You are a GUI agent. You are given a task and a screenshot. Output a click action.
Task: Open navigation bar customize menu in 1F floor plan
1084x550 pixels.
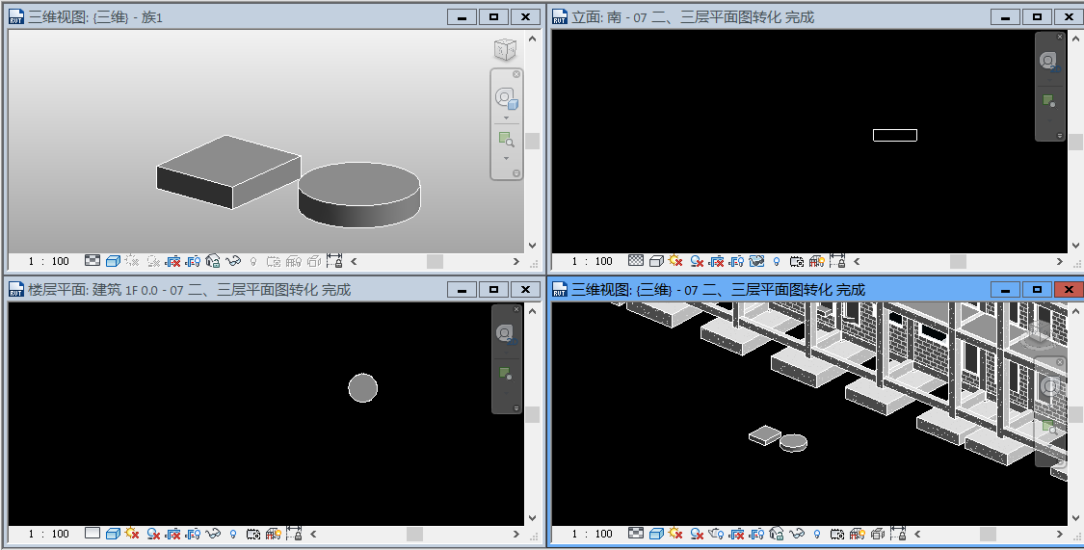[516, 408]
